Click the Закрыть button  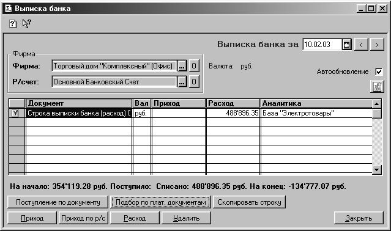[x=359, y=218]
